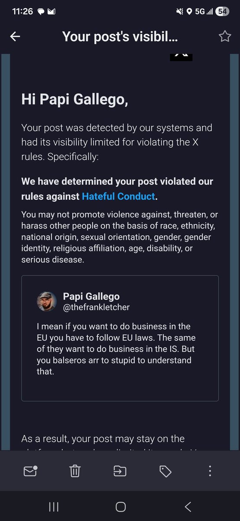
Task: Tap Papi Gallego's profile avatar
Action: pyautogui.click(x=46, y=301)
